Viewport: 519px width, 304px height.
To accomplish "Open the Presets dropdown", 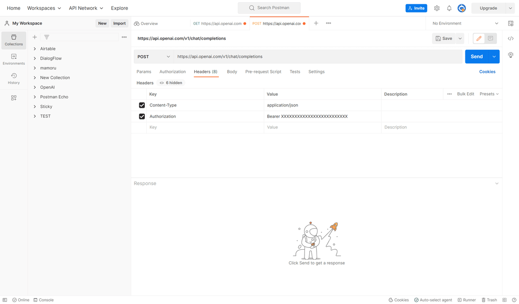I will (489, 94).
